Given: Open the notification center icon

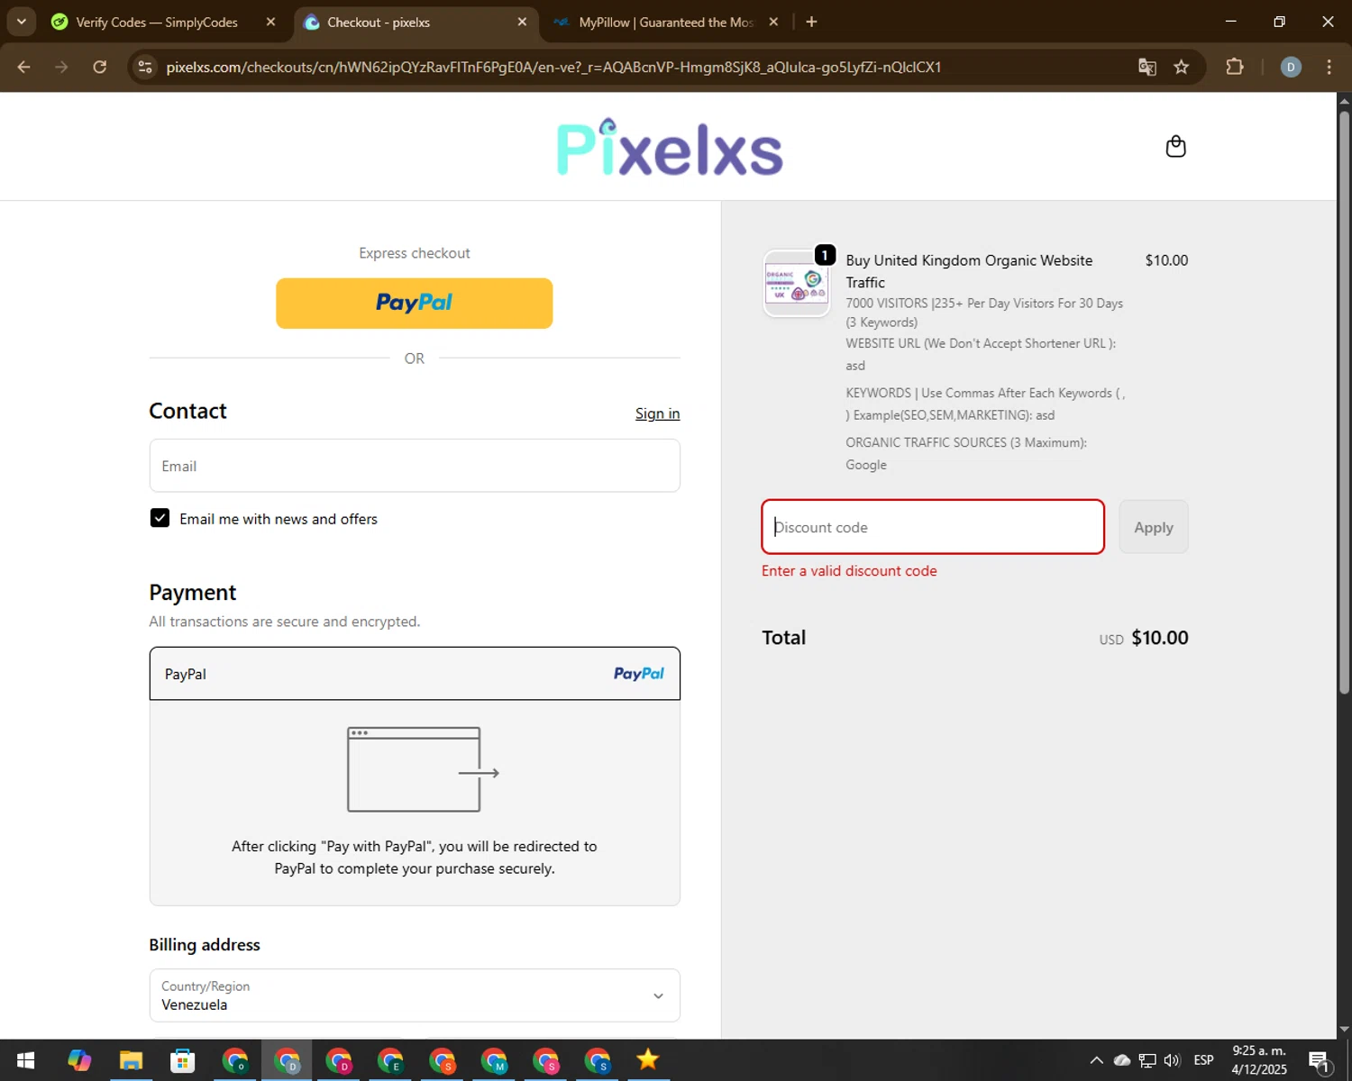Looking at the screenshot, I should tap(1319, 1061).
